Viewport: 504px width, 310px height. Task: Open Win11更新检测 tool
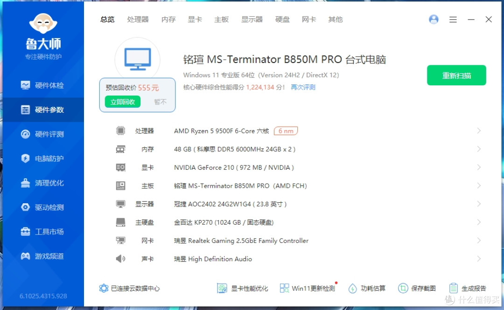(308, 288)
